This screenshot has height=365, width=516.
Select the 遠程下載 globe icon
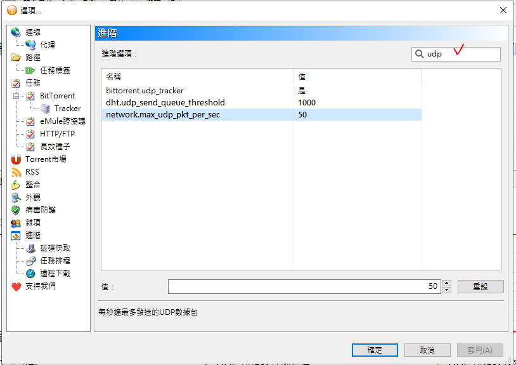point(30,274)
